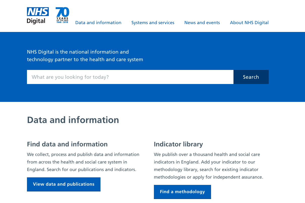The width and height of the screenshot is (305, 203).
Task: Click the 'national information and technology partner' tagline
Action: pos(85,56)
